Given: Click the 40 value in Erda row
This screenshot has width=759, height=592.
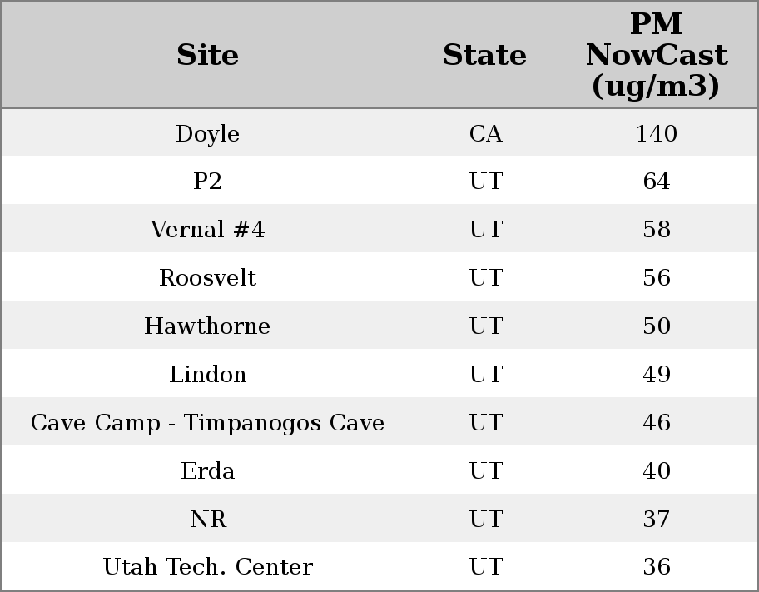Looking at the screenshot, I should pyautogui.click(x=656, y=471).
